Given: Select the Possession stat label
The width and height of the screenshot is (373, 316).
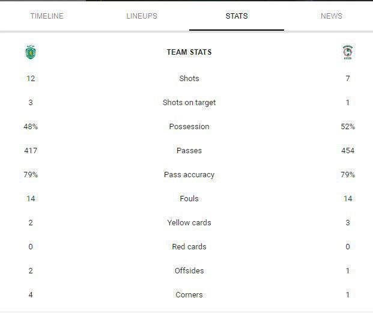Looking at the screenshot, I should (189, 127).
